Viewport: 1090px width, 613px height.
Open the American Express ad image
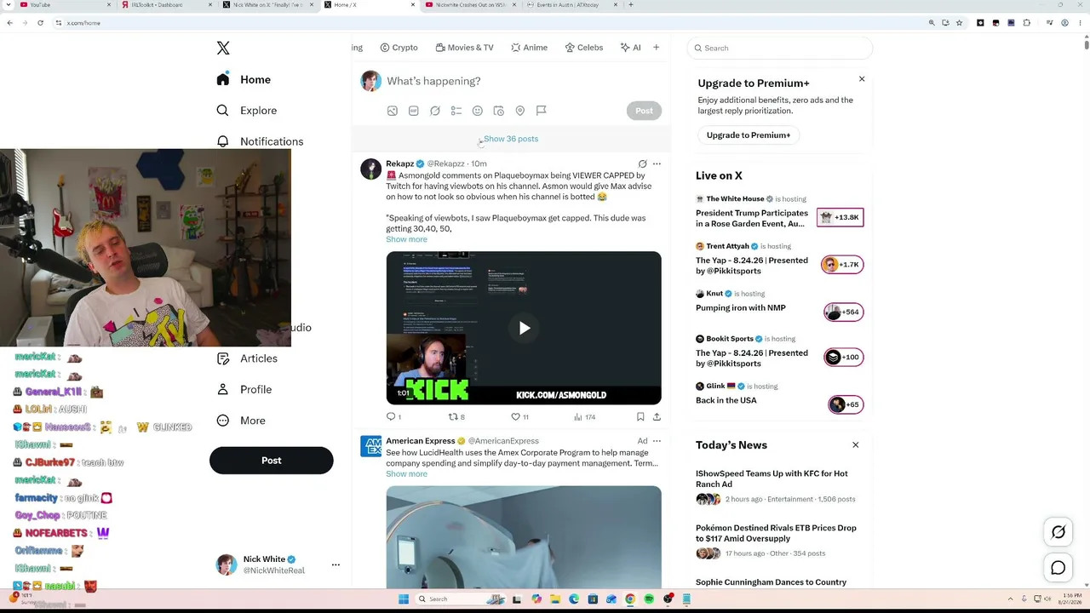[x=524, y=536]
